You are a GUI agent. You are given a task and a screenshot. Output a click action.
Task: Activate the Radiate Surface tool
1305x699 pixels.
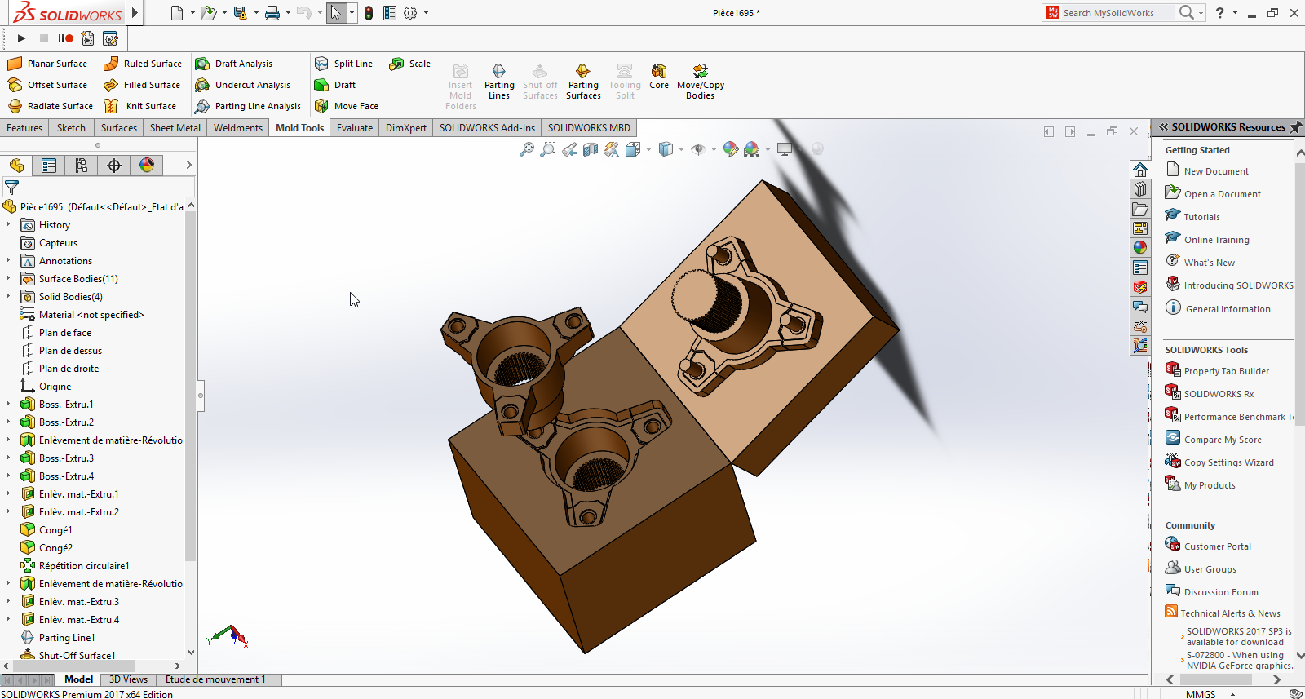point(50,106)
